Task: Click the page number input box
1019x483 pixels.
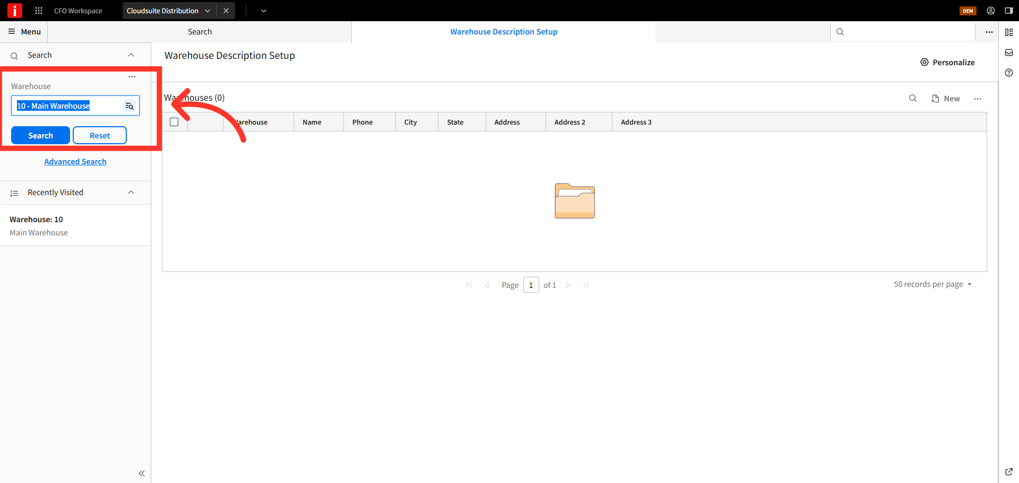Action: 531,285
